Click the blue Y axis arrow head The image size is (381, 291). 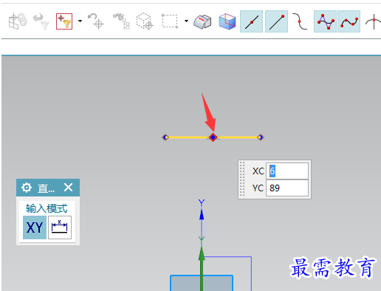click(202, 214)
